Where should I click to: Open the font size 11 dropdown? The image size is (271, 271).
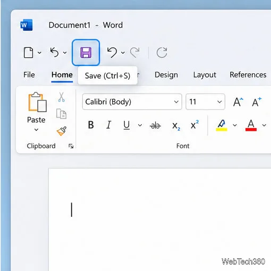click(205, 102)
